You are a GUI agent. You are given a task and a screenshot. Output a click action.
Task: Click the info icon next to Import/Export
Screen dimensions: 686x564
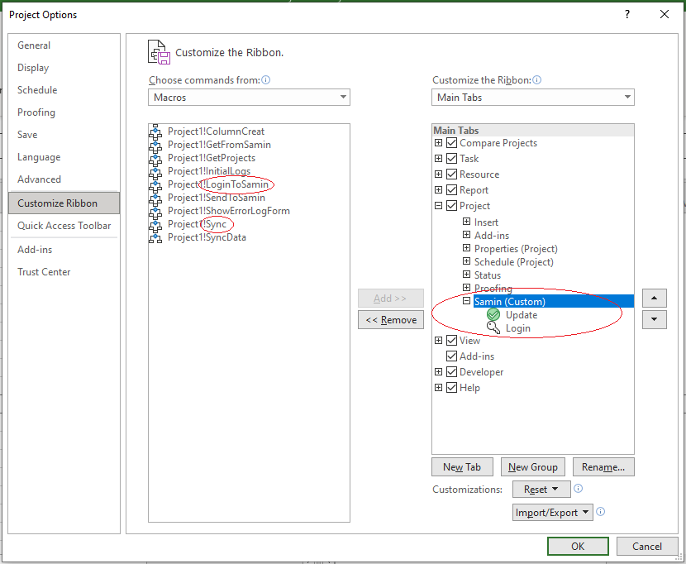click(601, 512)
